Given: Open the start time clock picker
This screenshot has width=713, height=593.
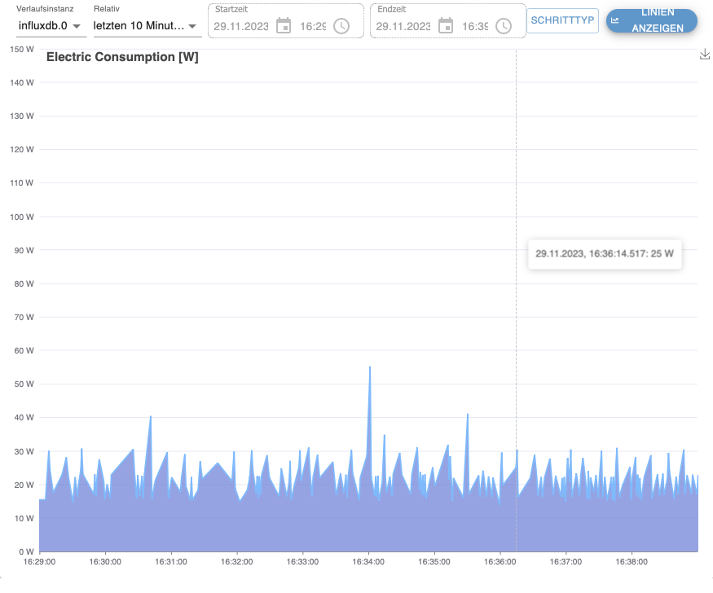Looking at the screenshot, I should (341, 26).
